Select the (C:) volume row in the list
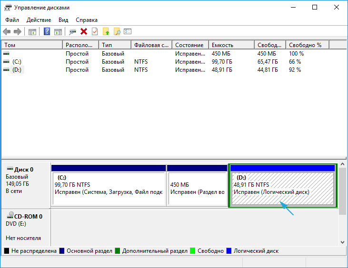The height and width of the screenshot is (268, 348). 17,62
